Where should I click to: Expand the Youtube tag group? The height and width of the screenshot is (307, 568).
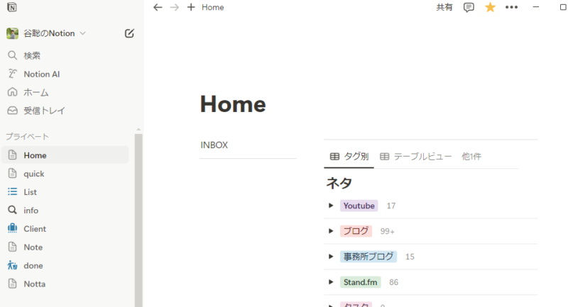(331, 206)
